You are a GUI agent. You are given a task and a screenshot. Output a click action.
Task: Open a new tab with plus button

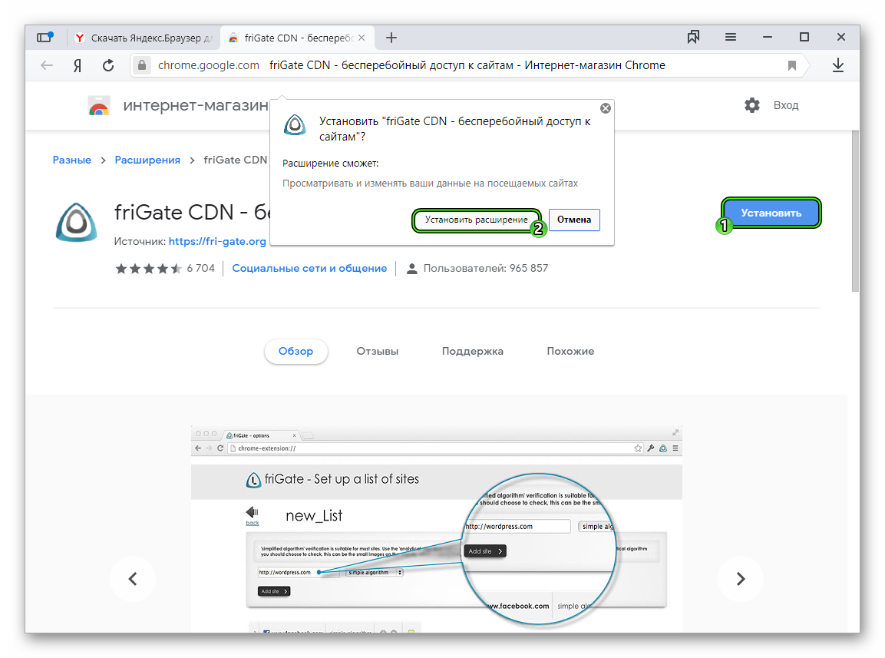tap(391, 37)
